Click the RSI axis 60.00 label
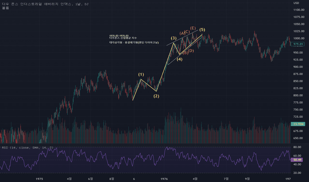This screenshot has width=309, height=182. pyautogui.click(x=297, y=156)
